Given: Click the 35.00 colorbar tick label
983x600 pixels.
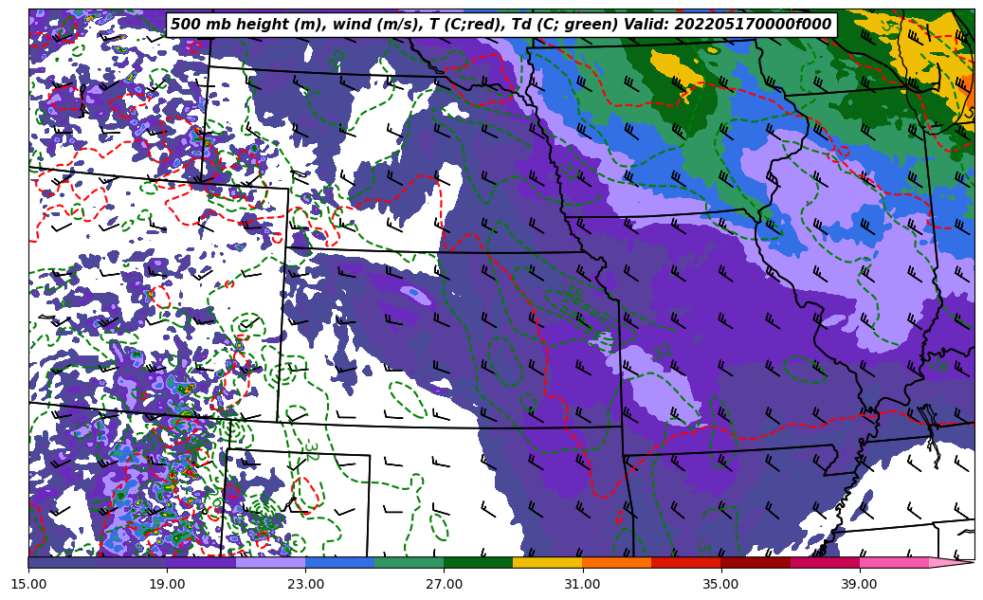Looking at the screenshot, I should click(720, 584).
